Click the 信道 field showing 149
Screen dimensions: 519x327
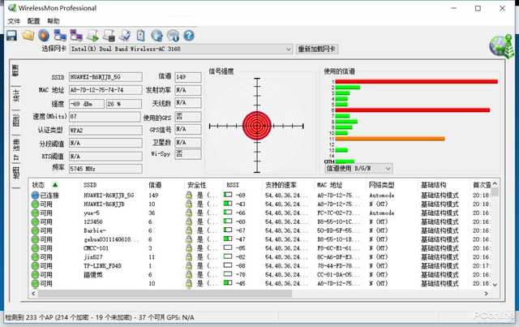[x=188, y=77]
